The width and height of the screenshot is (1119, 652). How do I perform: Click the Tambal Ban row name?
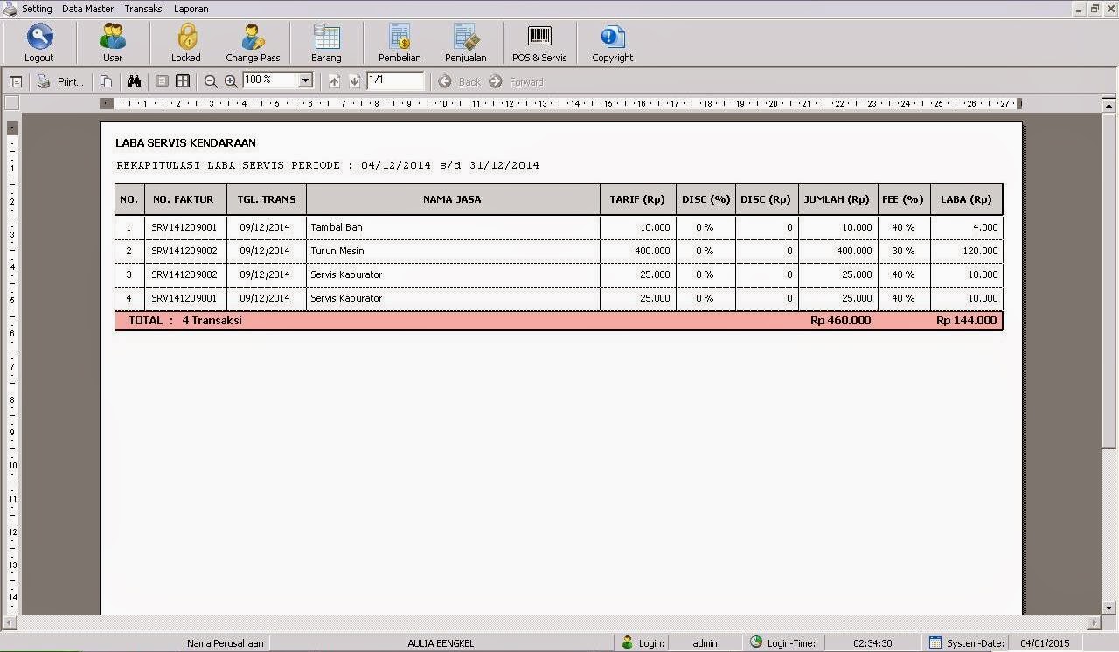tap(337, 227)
